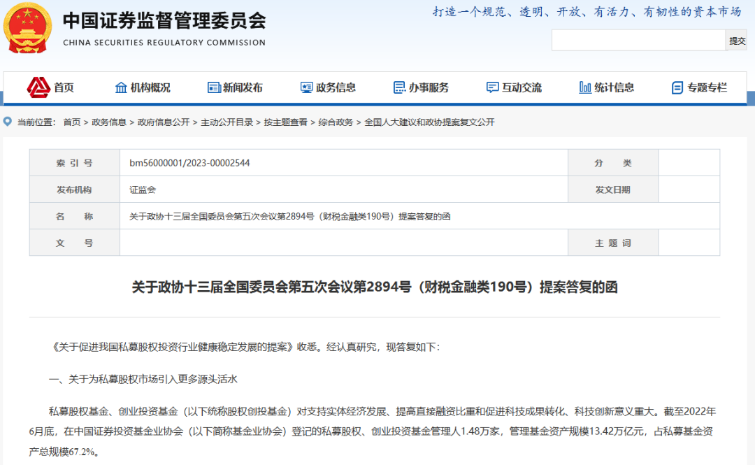Click the 名称 label cell
This screenshot has height=465, width=755.
(75, 216)
